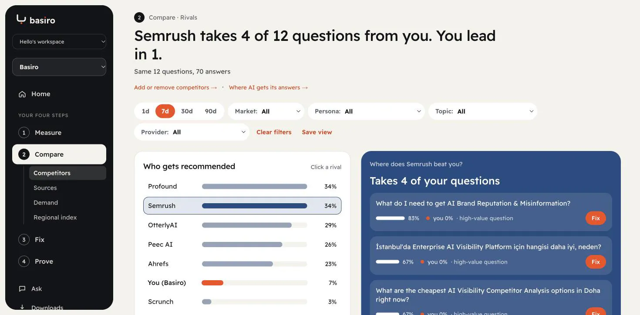
Task: Select the Peec AI rival row
Action: 243,245
